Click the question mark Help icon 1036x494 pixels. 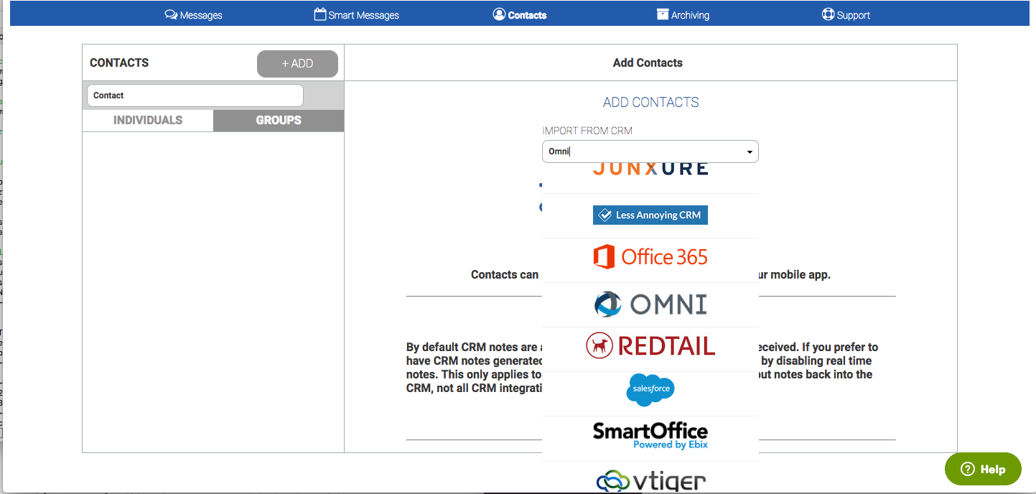point(967,469)
